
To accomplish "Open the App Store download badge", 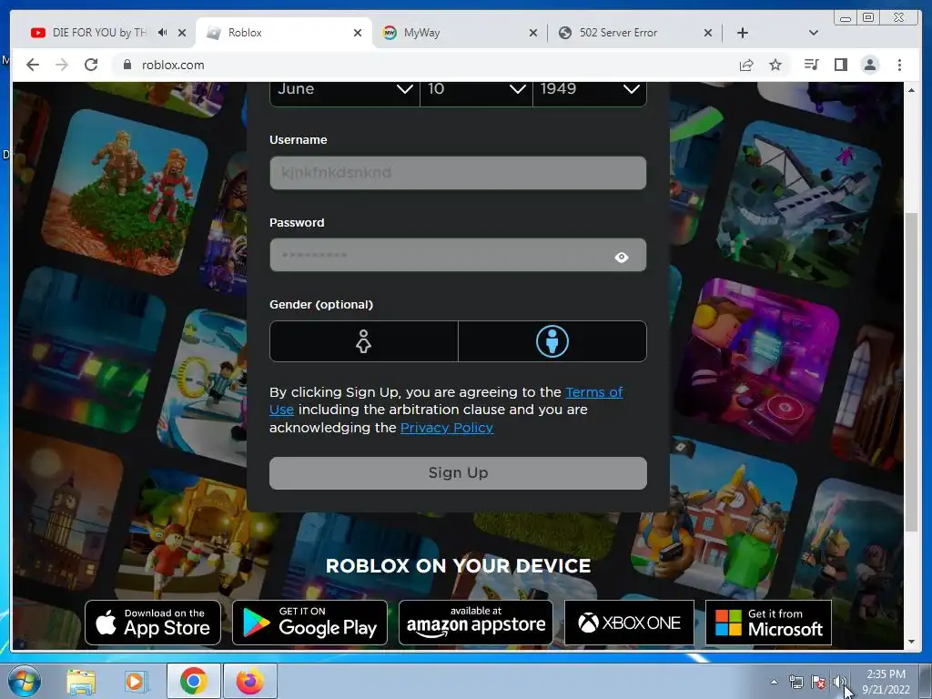I will pos(153,623).
